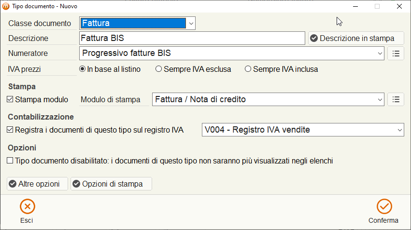This screenshot has width=411, height=230.
Task: Enable Tipo documento disabilitato checkbox
Action: (x=10, y=161)
